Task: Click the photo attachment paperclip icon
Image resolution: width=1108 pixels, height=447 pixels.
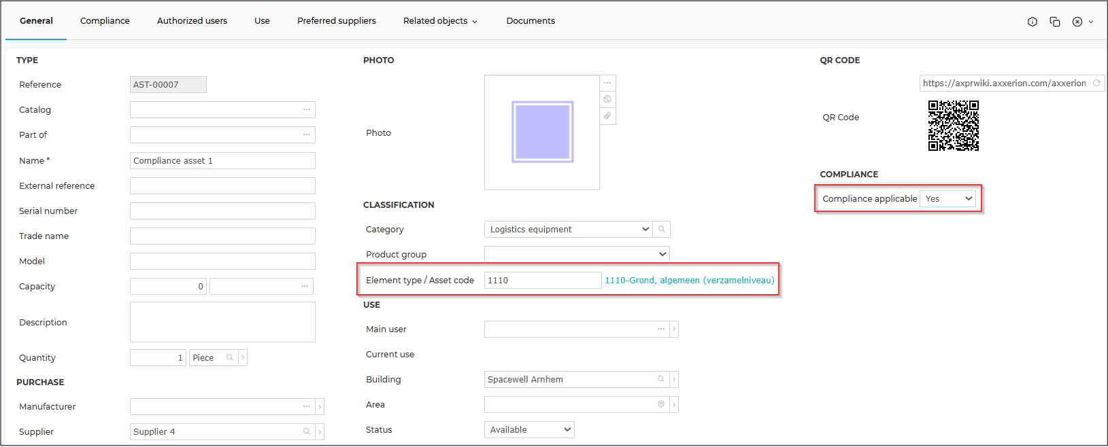Action: (607, 116)
